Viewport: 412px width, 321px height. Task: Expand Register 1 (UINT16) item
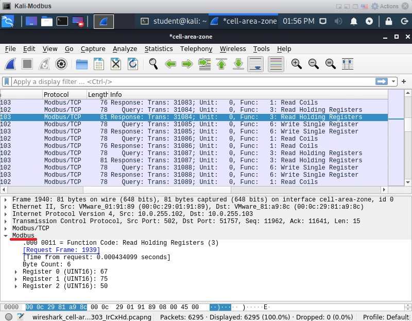click(x=16, y=279)
